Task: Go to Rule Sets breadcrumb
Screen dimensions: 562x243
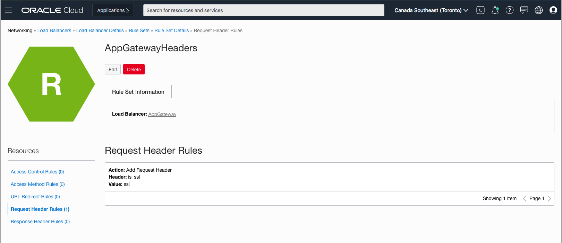Action: (139, 30)
